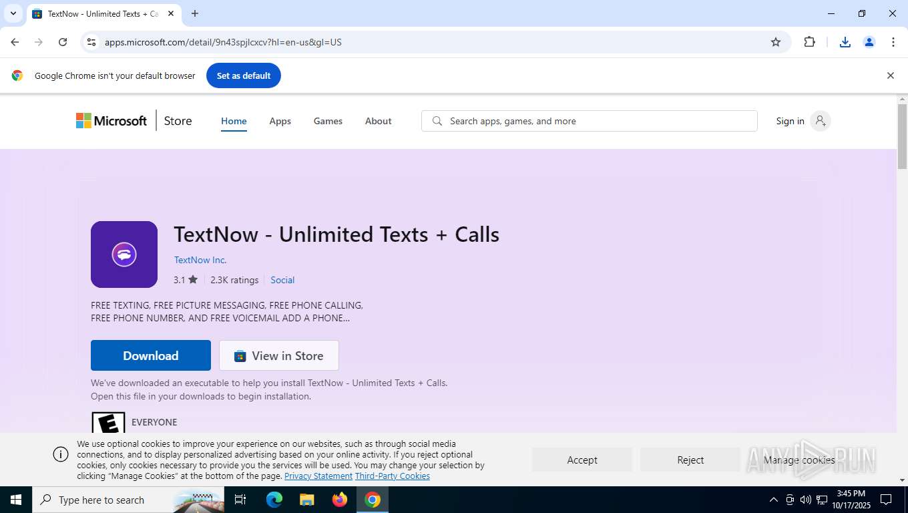Click the page vertical scrollbar thumb
This screenshot has height=513, width=908.
click(x=902, y=136)
